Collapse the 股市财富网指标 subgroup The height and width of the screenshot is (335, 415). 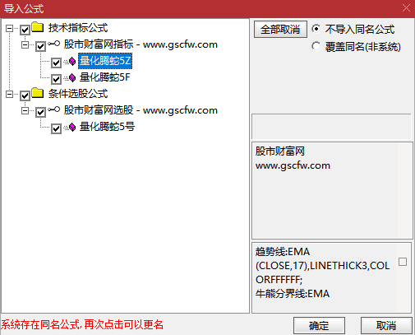(25, 44)
